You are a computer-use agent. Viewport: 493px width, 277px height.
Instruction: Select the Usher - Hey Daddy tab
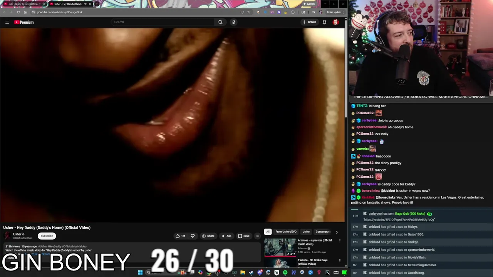[x=67, y=4]
